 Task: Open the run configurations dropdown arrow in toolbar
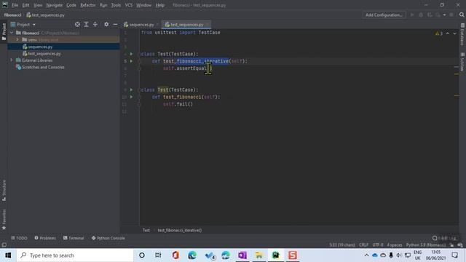tap(444, 15)
